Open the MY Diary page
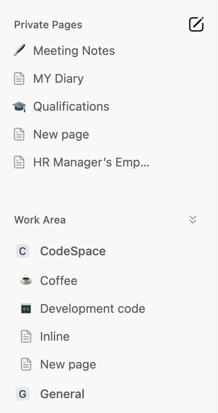218x413 pixels. [58, 78]
